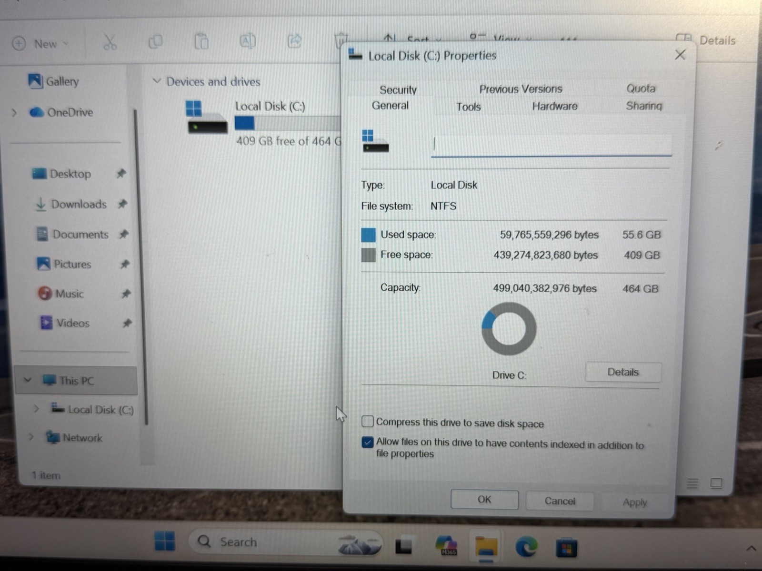Open Videos quick access folder
This screenshot has height=571, width=762.
pyautogui.click(x=65, y=323)
